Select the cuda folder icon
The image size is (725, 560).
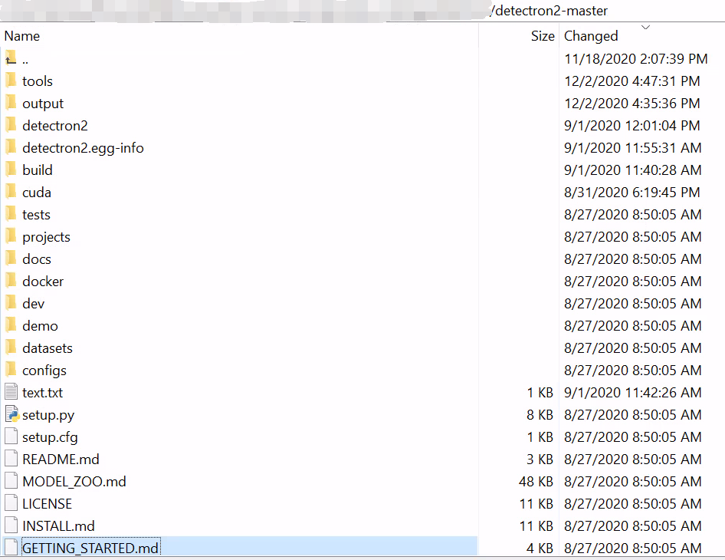[11, 192]
